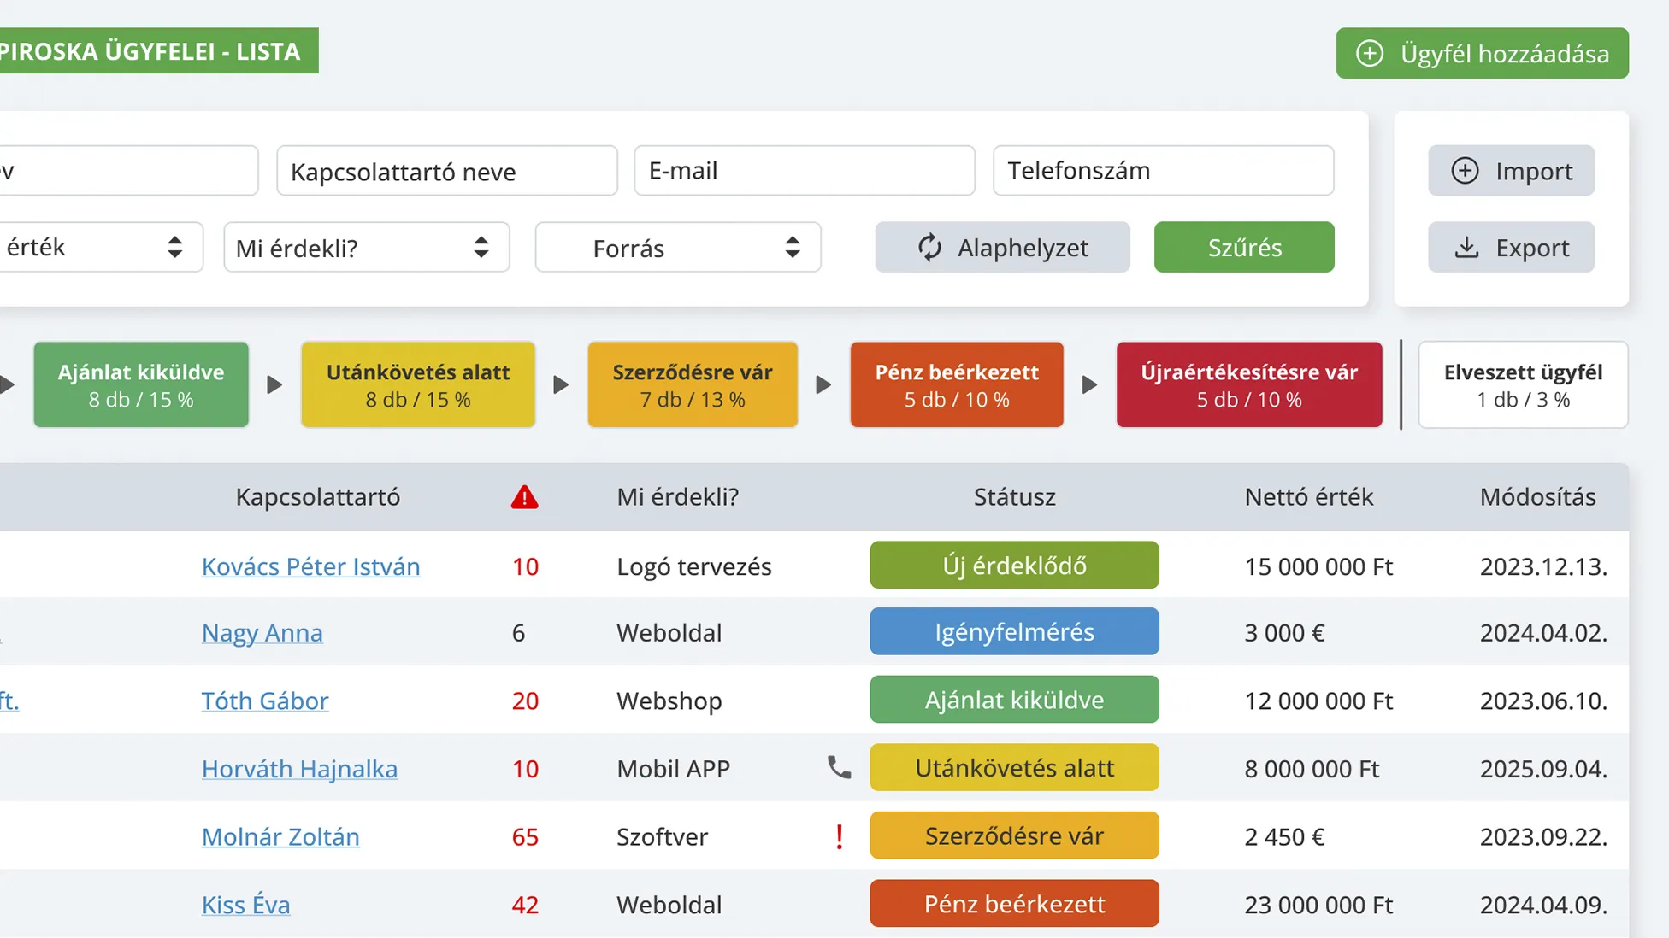Click the Import button
The width and height of the screenshot is (1669, 938).
(1511, 171)
